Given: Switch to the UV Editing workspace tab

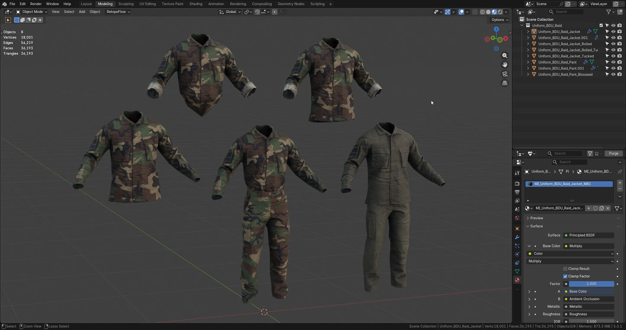Looking at the screenshot, I should 148,4.
